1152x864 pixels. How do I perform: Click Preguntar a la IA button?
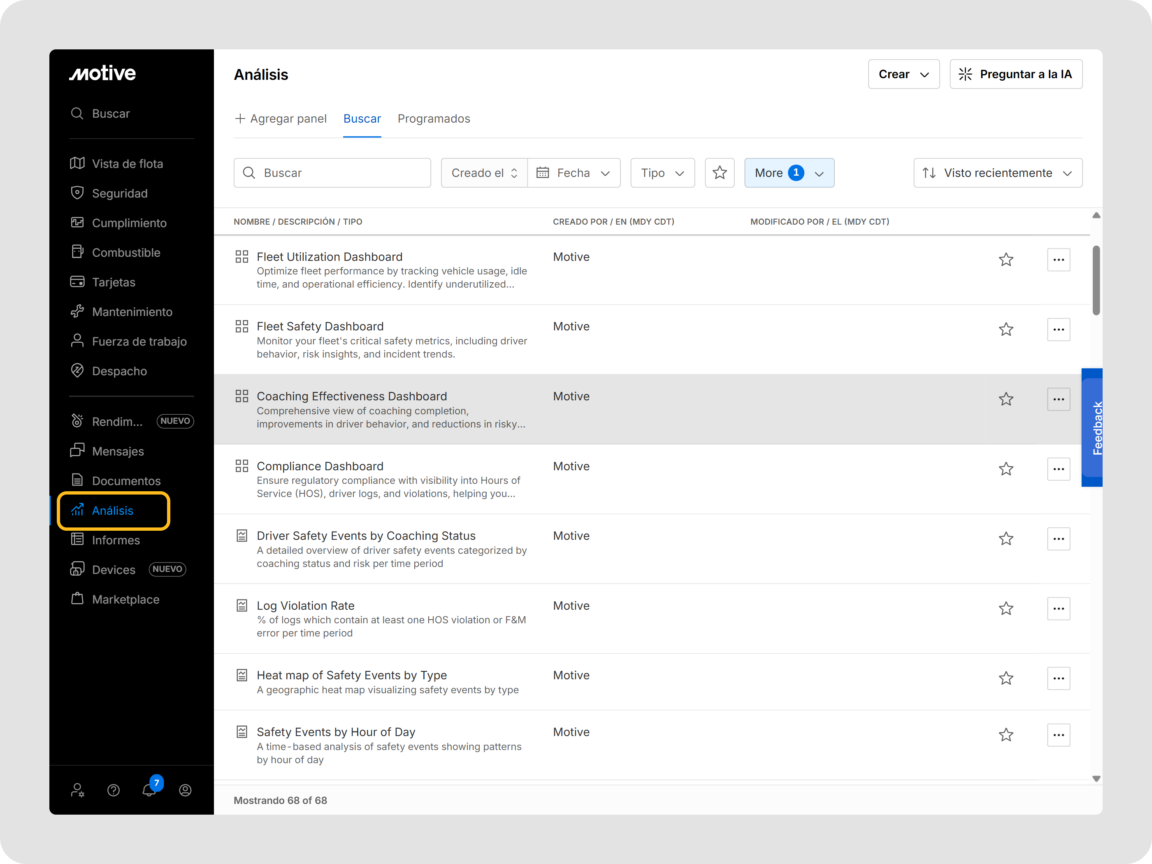pos(1015,74)
